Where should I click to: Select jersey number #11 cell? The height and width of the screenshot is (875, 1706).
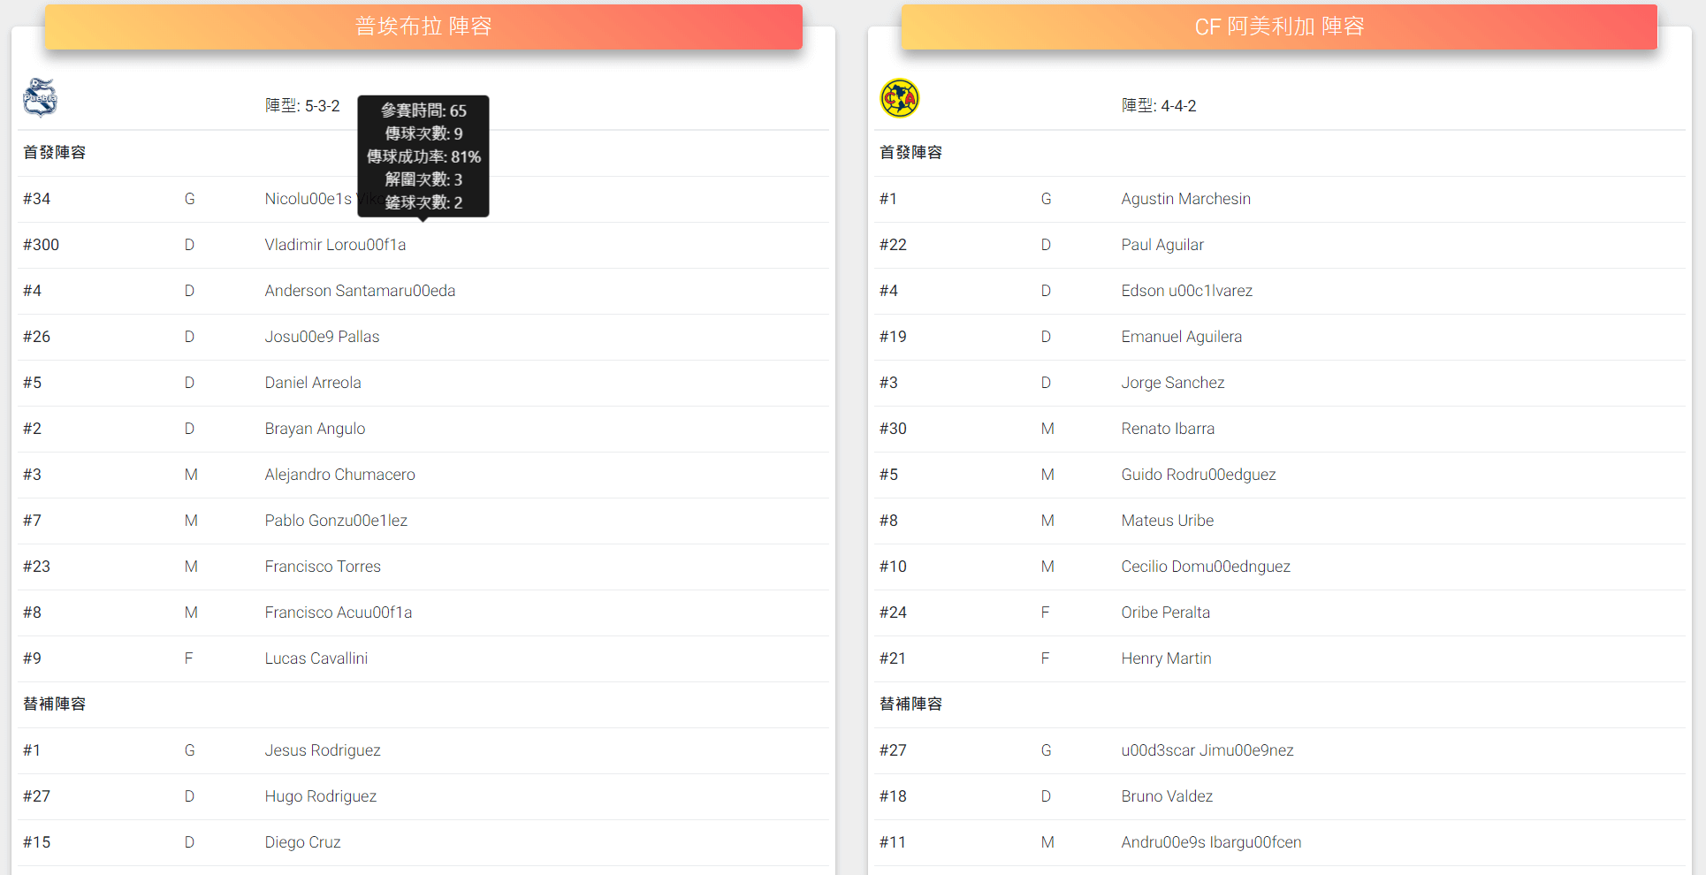click(x=893, y=842)
